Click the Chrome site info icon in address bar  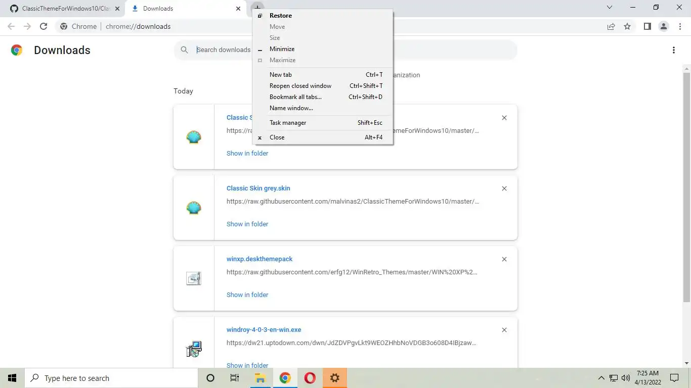(x=64, y=27)
